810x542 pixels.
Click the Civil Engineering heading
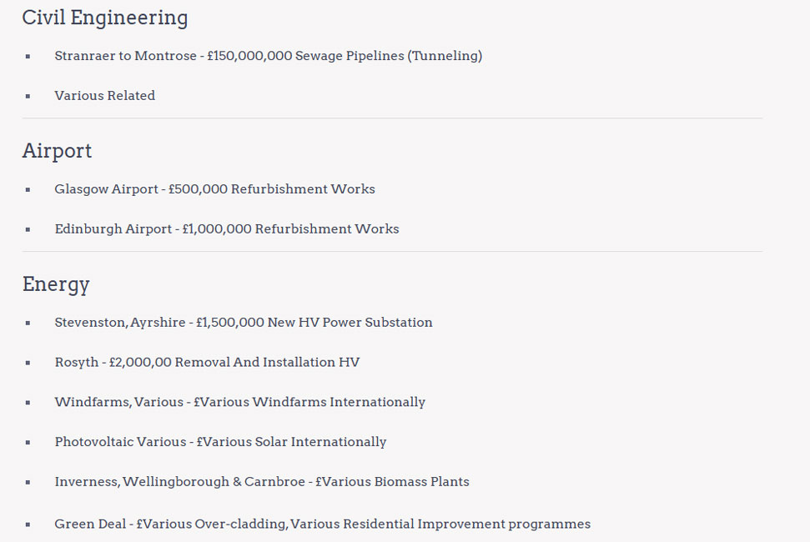[105, 18]
